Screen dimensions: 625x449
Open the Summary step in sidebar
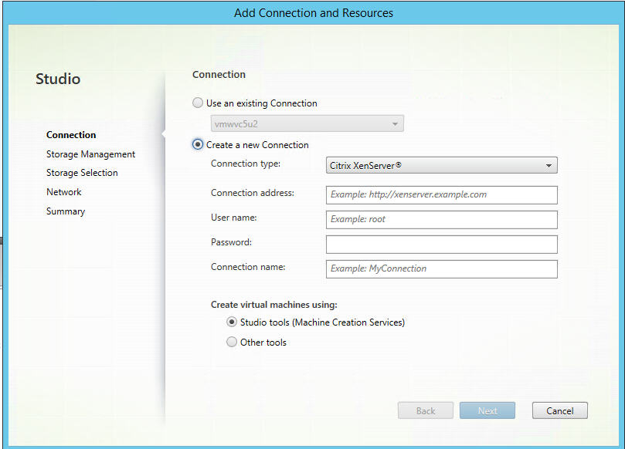point(66,211)
